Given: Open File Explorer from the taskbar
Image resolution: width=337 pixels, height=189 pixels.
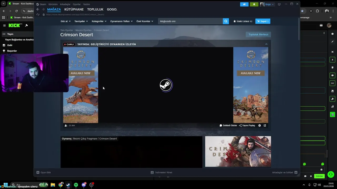Looking at the screenshot, I should click(53, 185).
